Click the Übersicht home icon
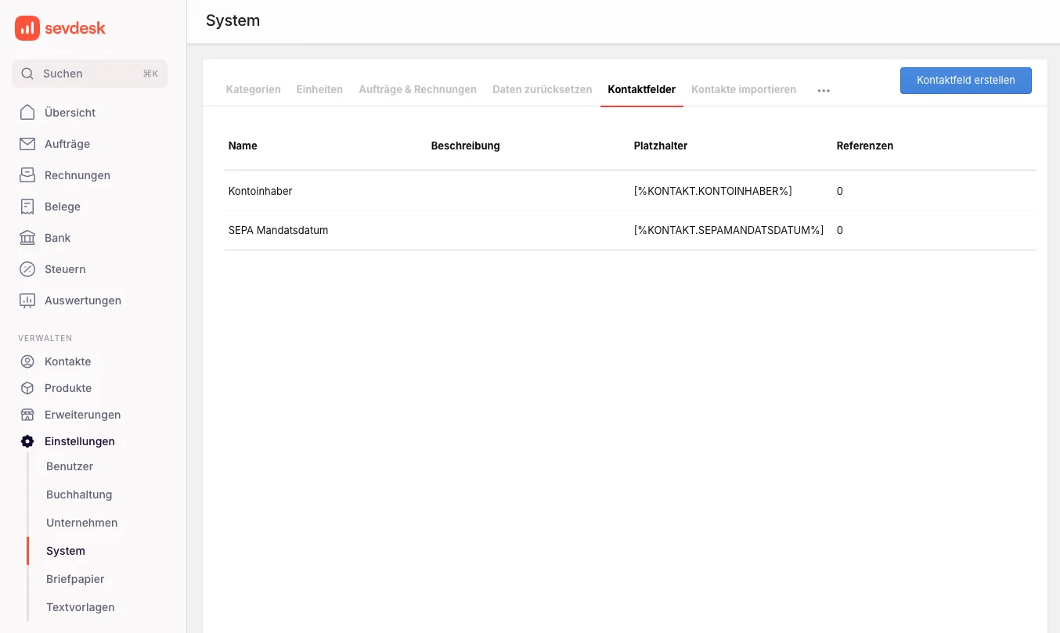 (27, 112)
